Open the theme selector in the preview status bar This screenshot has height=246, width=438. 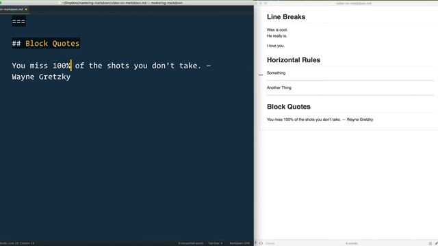click(270, 243)
